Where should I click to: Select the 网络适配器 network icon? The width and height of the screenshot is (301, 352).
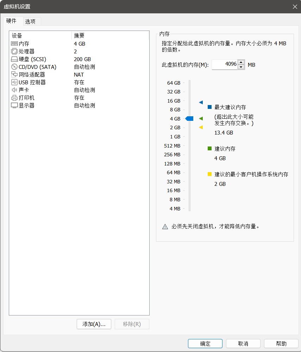coord(14,74)
